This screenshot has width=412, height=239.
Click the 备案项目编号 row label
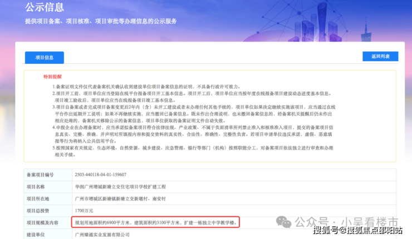click(42, 175)
